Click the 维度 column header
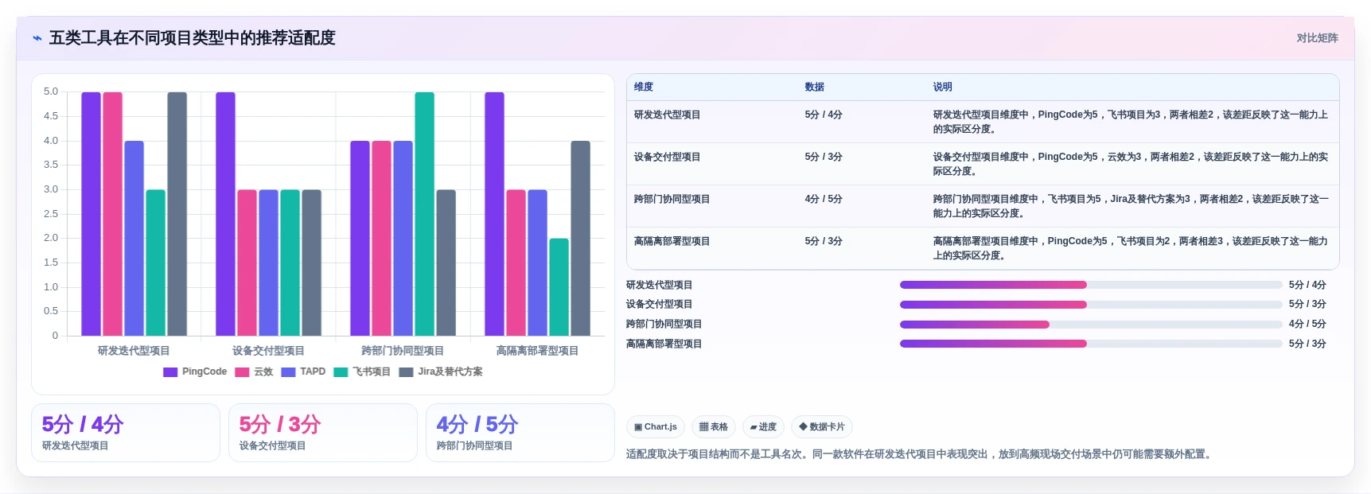1371x494 pixels. point(644,87)
